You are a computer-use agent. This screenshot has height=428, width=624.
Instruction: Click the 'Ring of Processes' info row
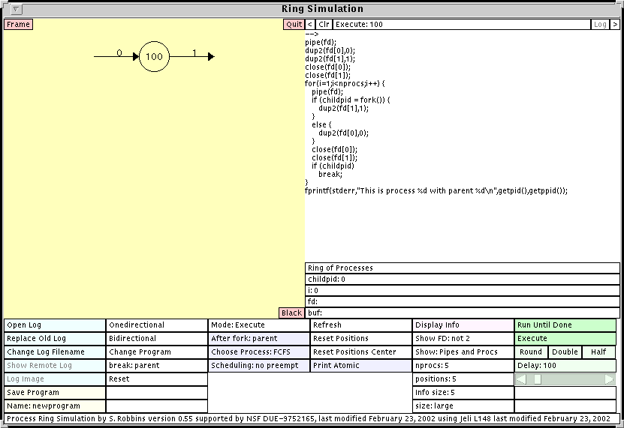[x=463, y=268]
